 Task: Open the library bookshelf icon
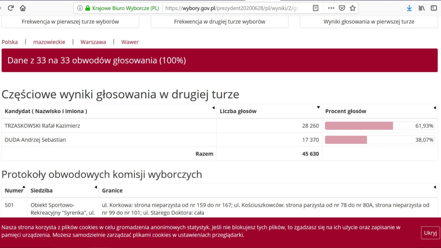(x=422, y=8)
